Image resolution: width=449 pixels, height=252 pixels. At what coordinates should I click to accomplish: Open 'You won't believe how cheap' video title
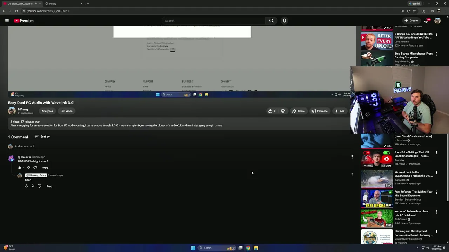pyautogui.click(x=412, y=213)
